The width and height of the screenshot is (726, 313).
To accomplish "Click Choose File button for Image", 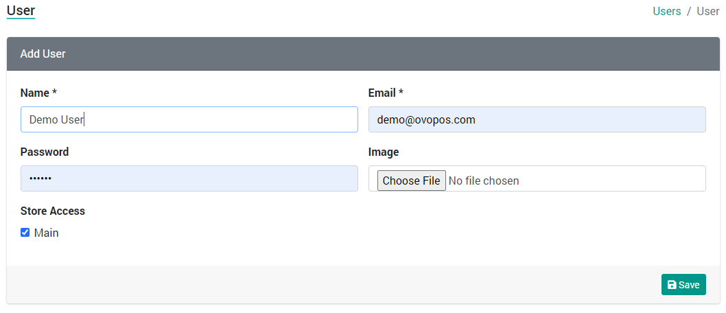I will 412,181.
